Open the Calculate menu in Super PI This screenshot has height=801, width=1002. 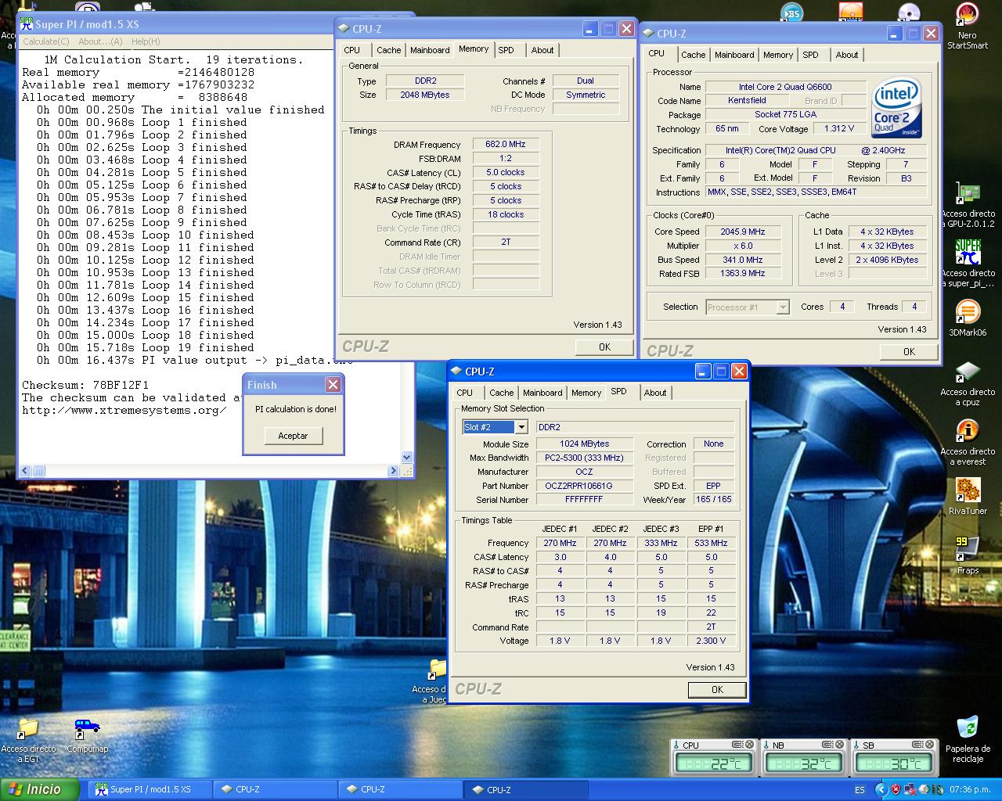point(45,41)
